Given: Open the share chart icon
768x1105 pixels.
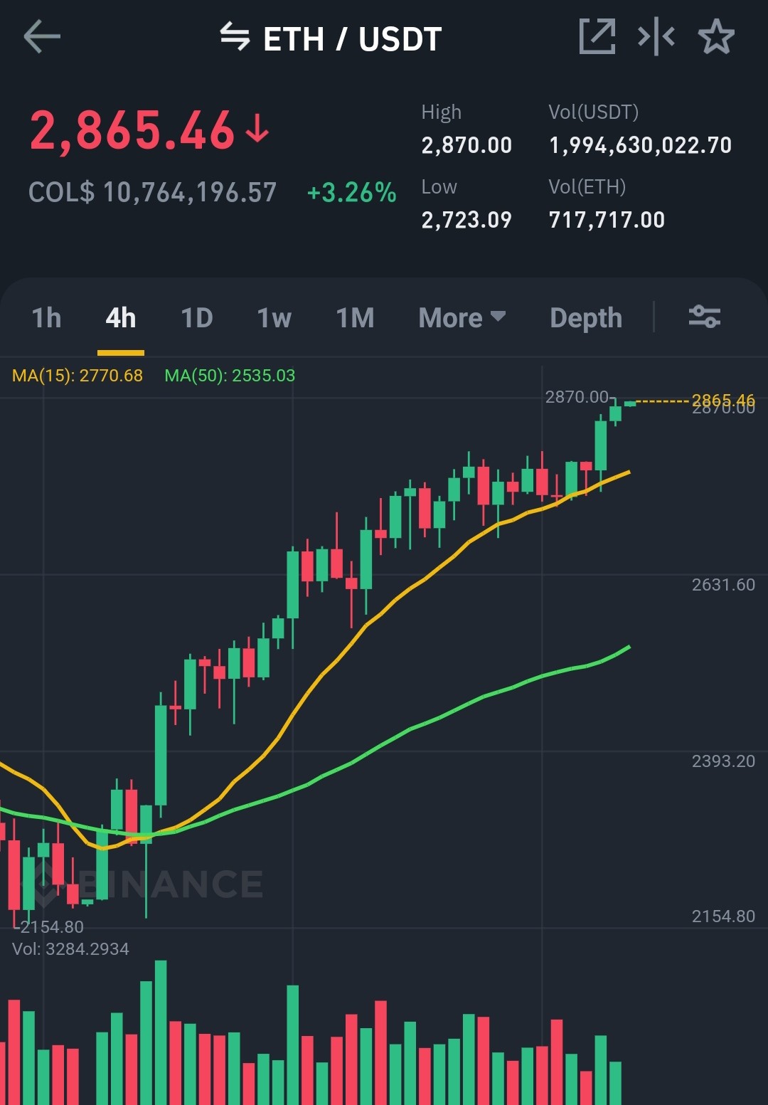Looking at the screenshot, I should point(597,37).
